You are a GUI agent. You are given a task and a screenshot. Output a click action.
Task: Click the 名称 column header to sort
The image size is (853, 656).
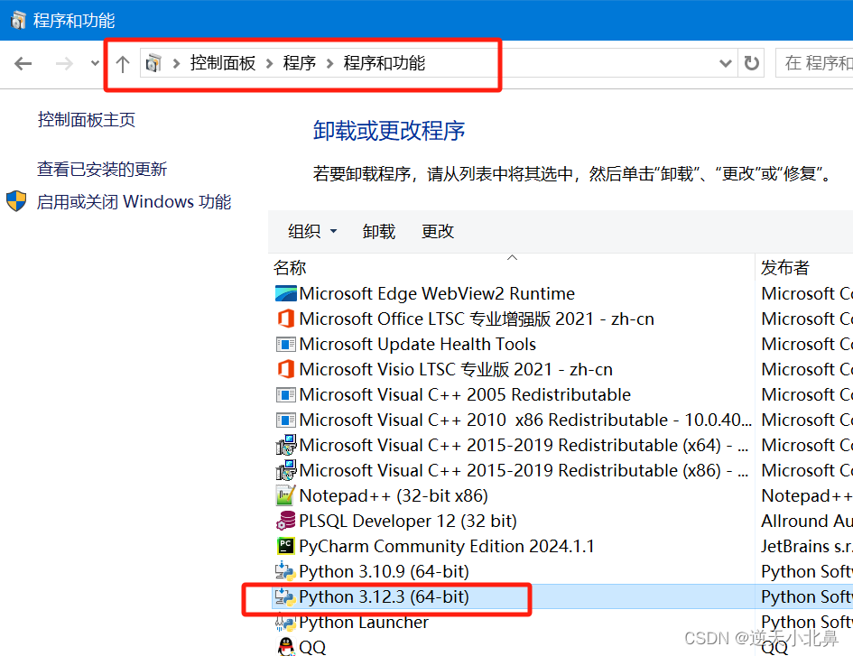[x=290, y=267]
